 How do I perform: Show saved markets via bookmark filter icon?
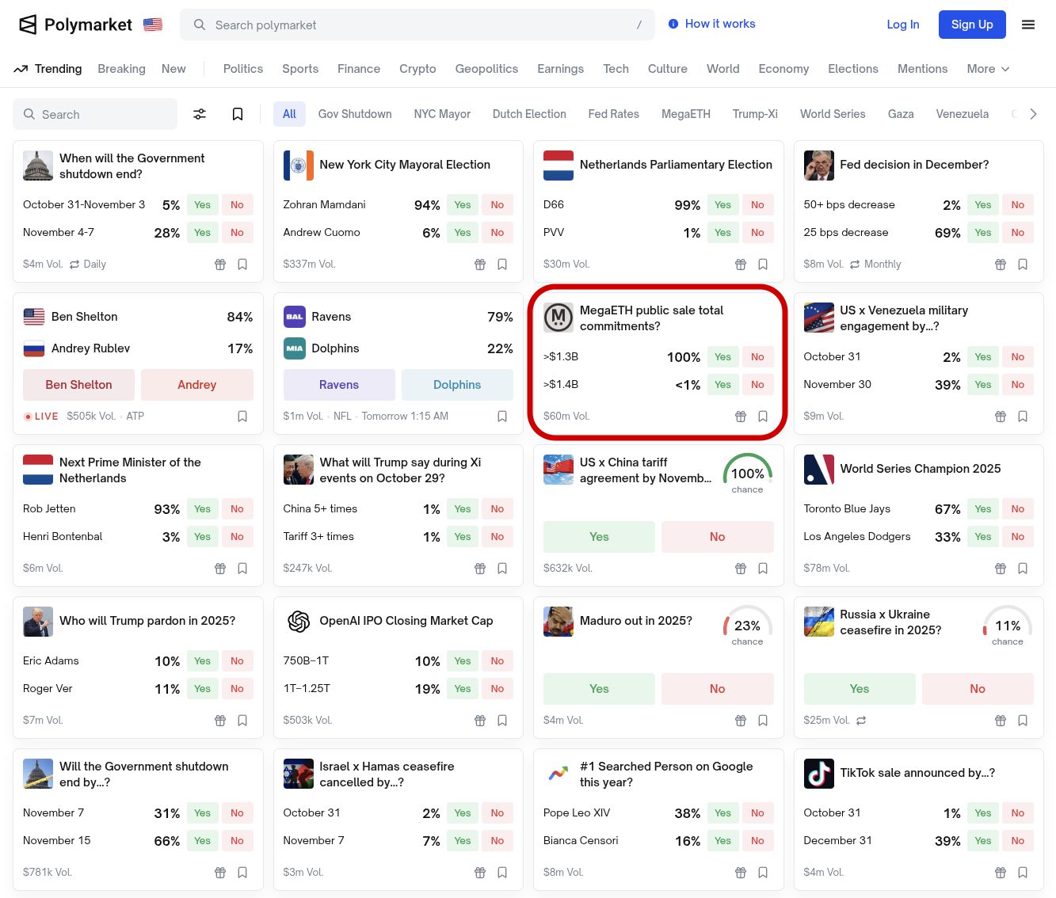[x=237, y=114]
